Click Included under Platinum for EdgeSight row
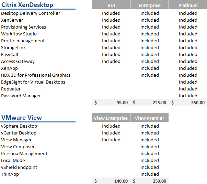207x184 pixels. [188, 82]
